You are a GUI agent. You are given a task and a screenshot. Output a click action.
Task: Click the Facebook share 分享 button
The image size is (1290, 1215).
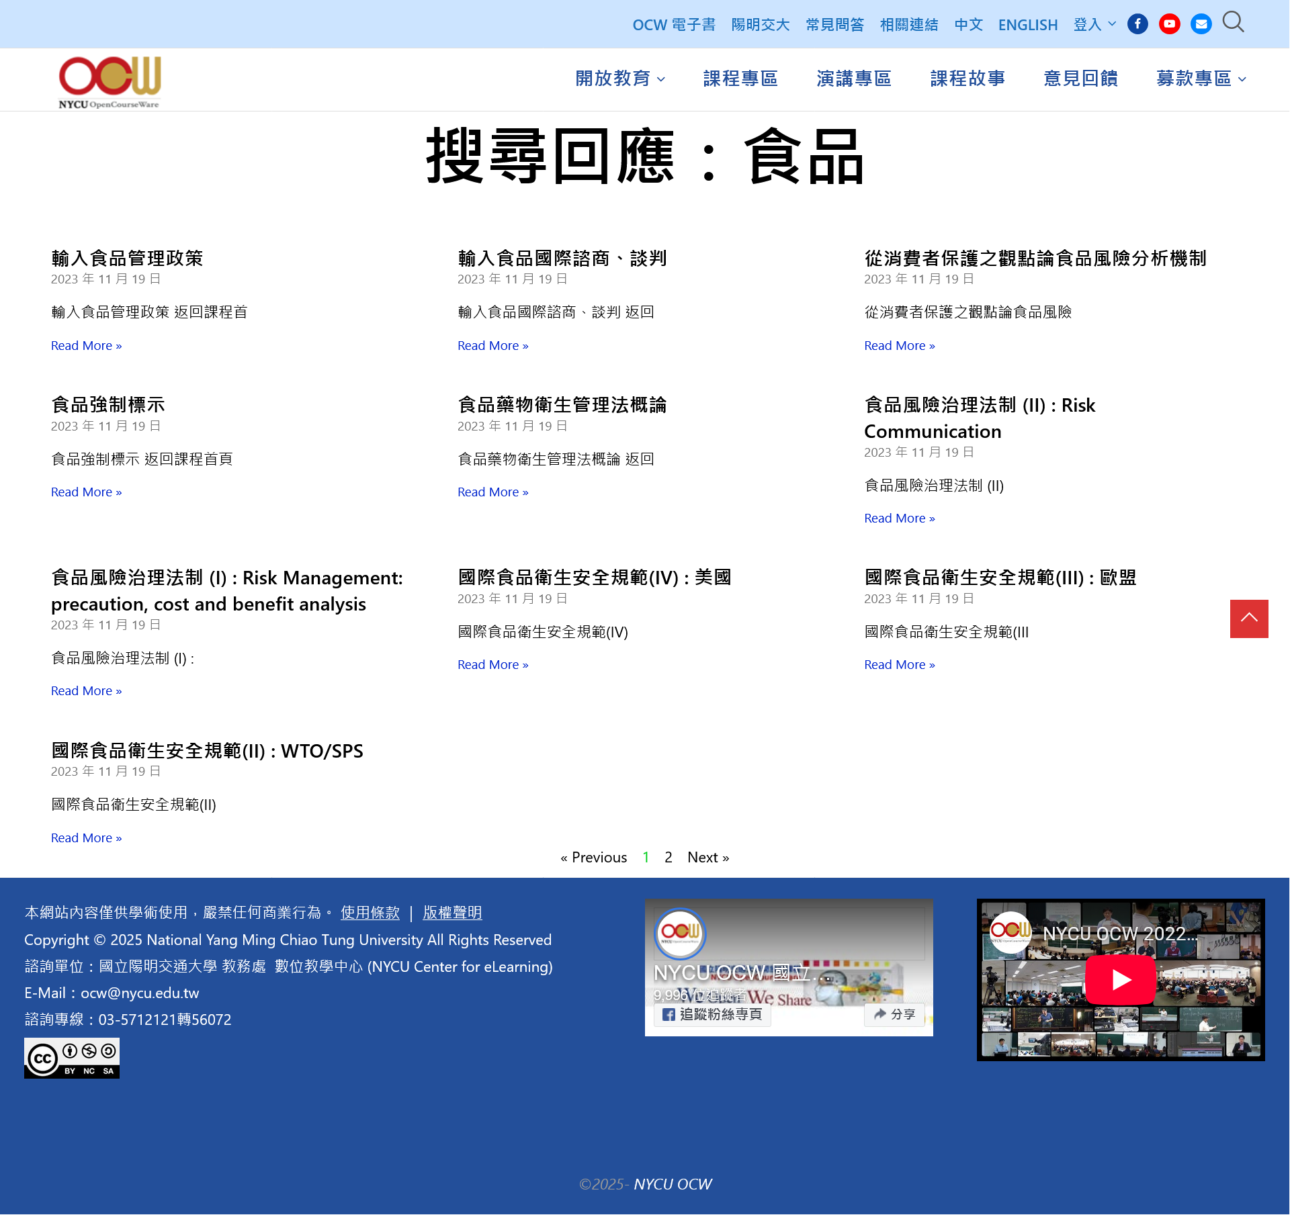pos(894,1014)
